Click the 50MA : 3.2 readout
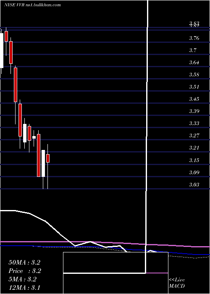The height and width of the screenshot is (294, 210). coord(24,262)
